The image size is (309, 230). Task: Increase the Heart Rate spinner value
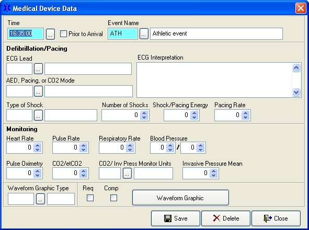(x=37, y=145)
